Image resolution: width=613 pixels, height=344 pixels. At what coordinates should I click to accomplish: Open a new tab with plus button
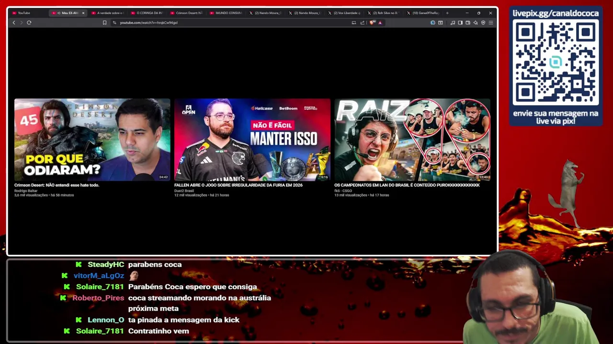(x=447, y=13)
